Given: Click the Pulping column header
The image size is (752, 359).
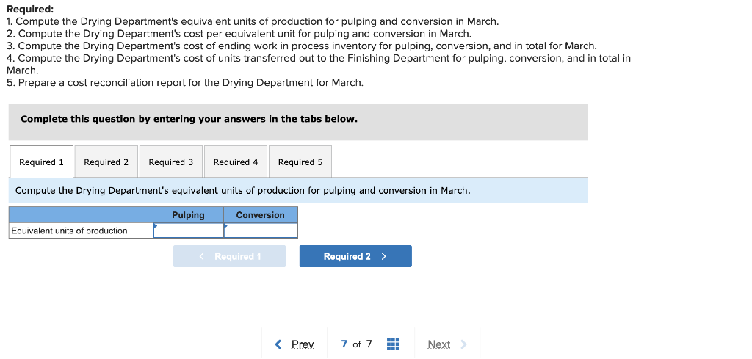Looking at the screenshot, I should pyautogui.click(x=189, y=215).
